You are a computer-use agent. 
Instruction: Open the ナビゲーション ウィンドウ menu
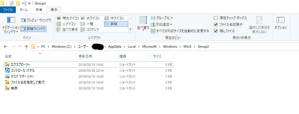point(11,25)
